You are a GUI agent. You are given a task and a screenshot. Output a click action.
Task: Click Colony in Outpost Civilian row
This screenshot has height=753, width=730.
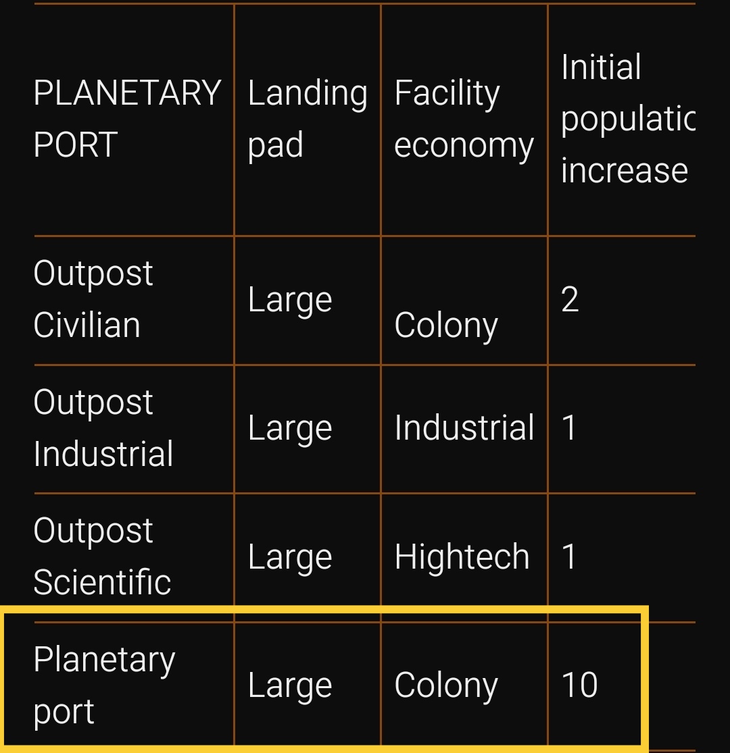446,327
